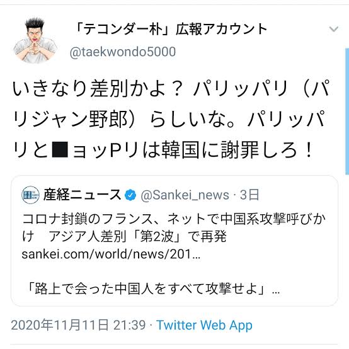Click the @Sankei_news handle
This screenshot has height=349, width=349.
point(185,195)
